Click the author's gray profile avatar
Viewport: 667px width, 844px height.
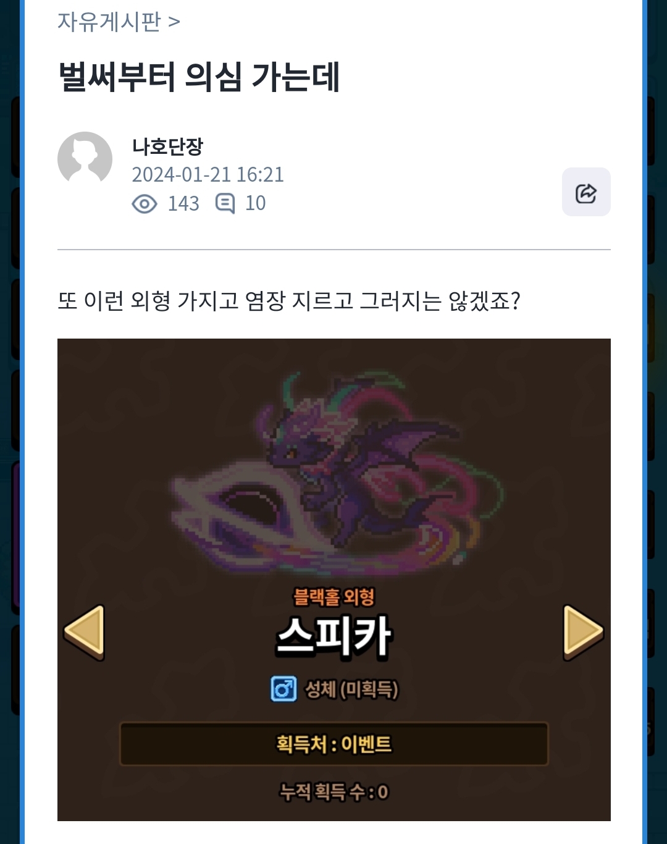tap(85, 159)
